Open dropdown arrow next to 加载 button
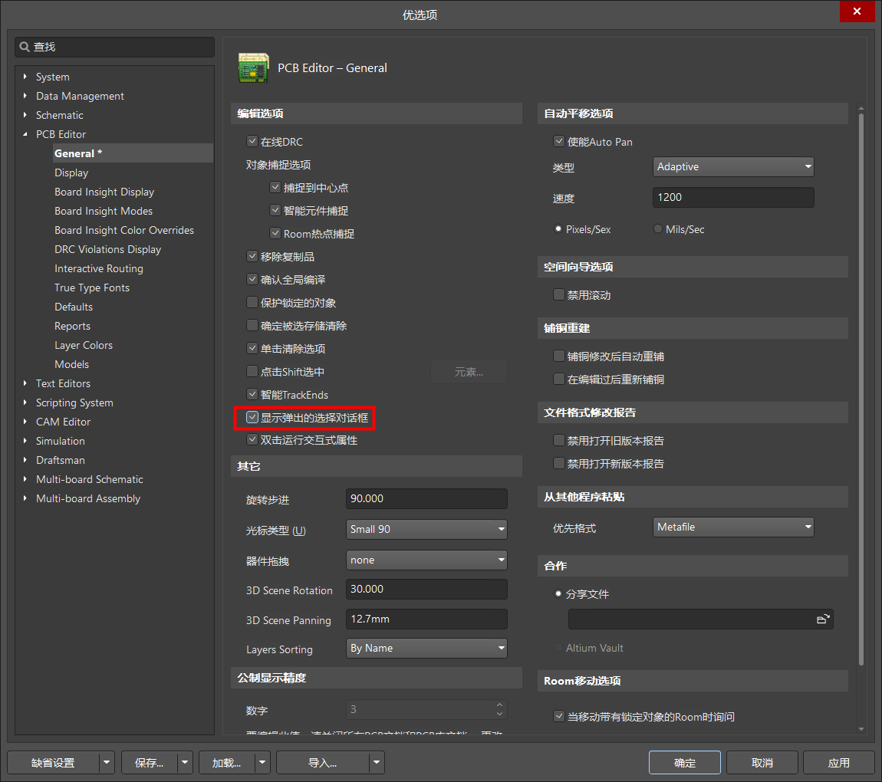This screenshot has height=782, width=882. (x=263, y=763)
